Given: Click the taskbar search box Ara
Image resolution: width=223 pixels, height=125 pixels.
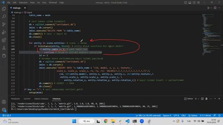Looking at the screenshot, I should coord(86,121).
